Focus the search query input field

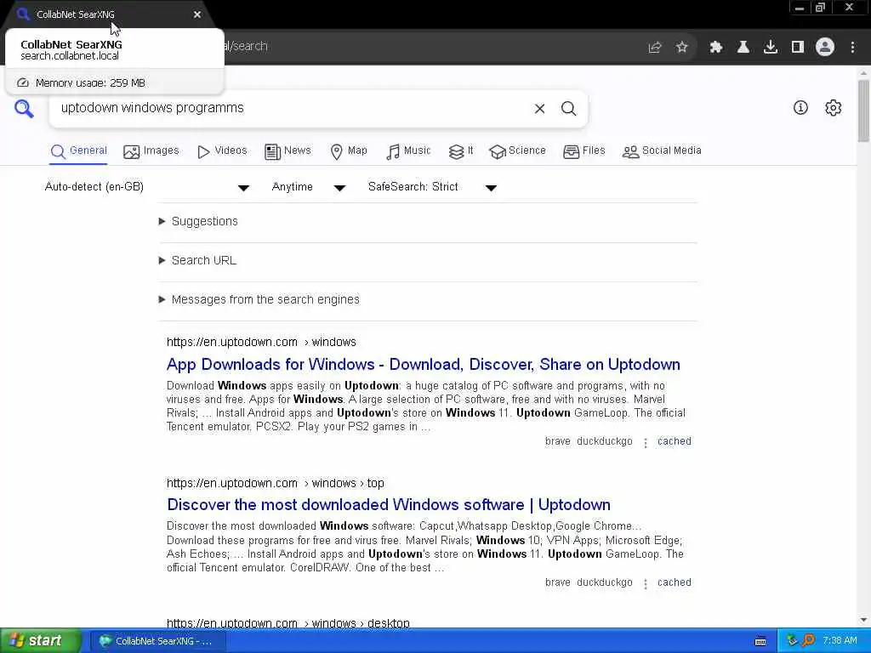pos(292,108)
